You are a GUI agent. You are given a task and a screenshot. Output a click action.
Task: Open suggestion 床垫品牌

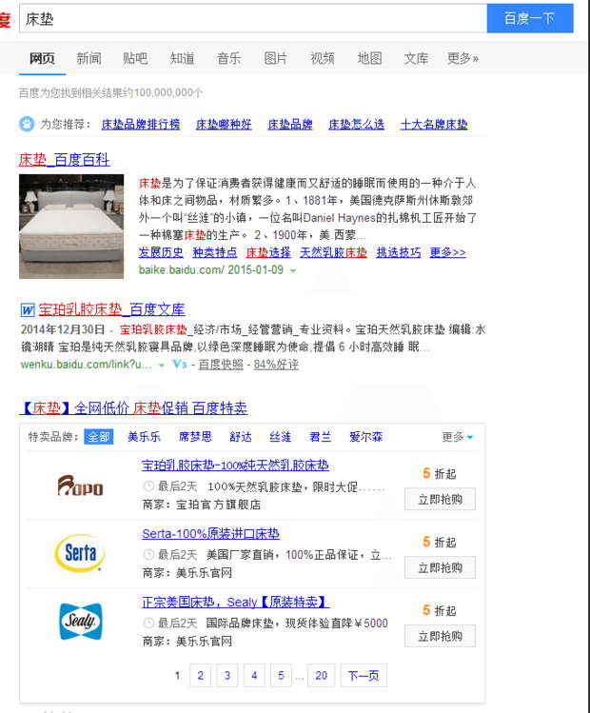(290, 124)
